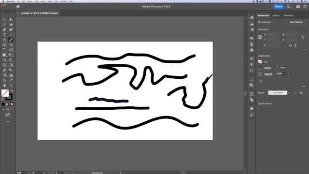The image size is (309, 174).
Task: Change the screen mode
Action: click(8, 115)
